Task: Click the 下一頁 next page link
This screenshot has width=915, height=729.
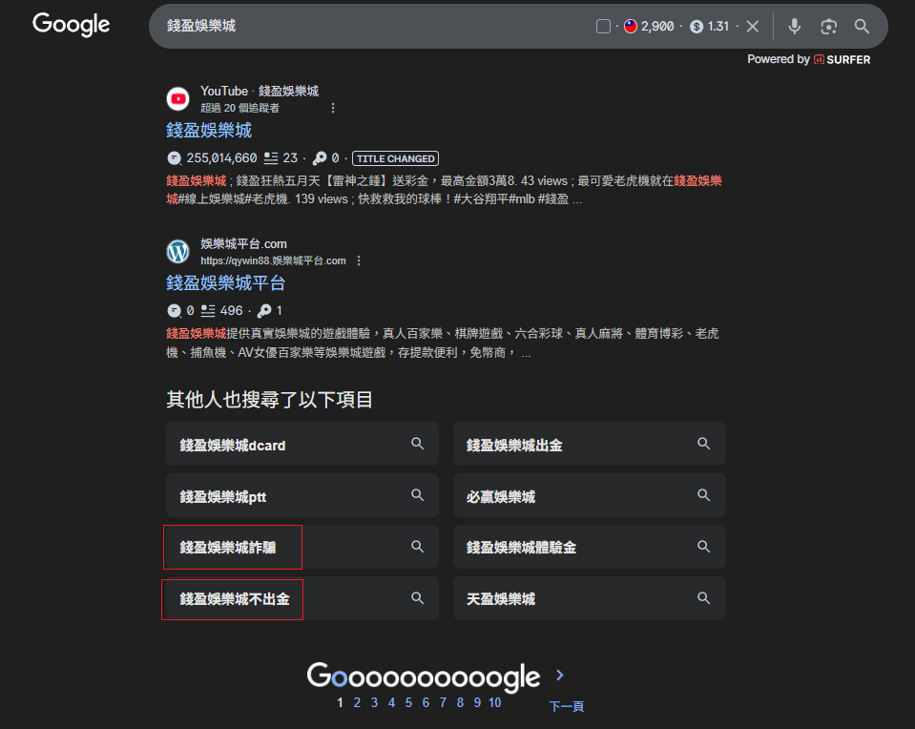Action: (567, 706)
